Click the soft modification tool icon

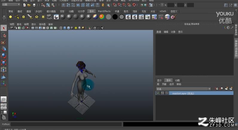point(4,77)
